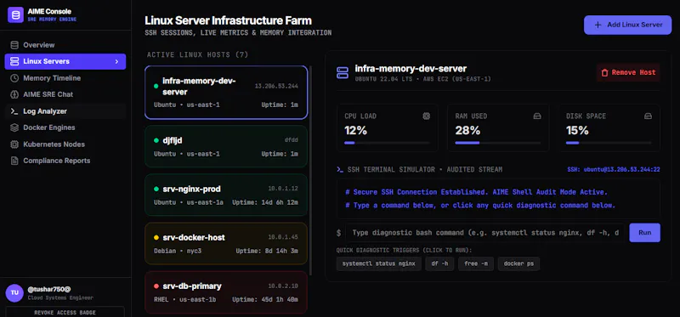Viewport: 680px width, 317px height.
Task: Click the SSH: ubuntu@13.206.53.244:22 label
Action: pyautogui.click(x=613, y=170)
